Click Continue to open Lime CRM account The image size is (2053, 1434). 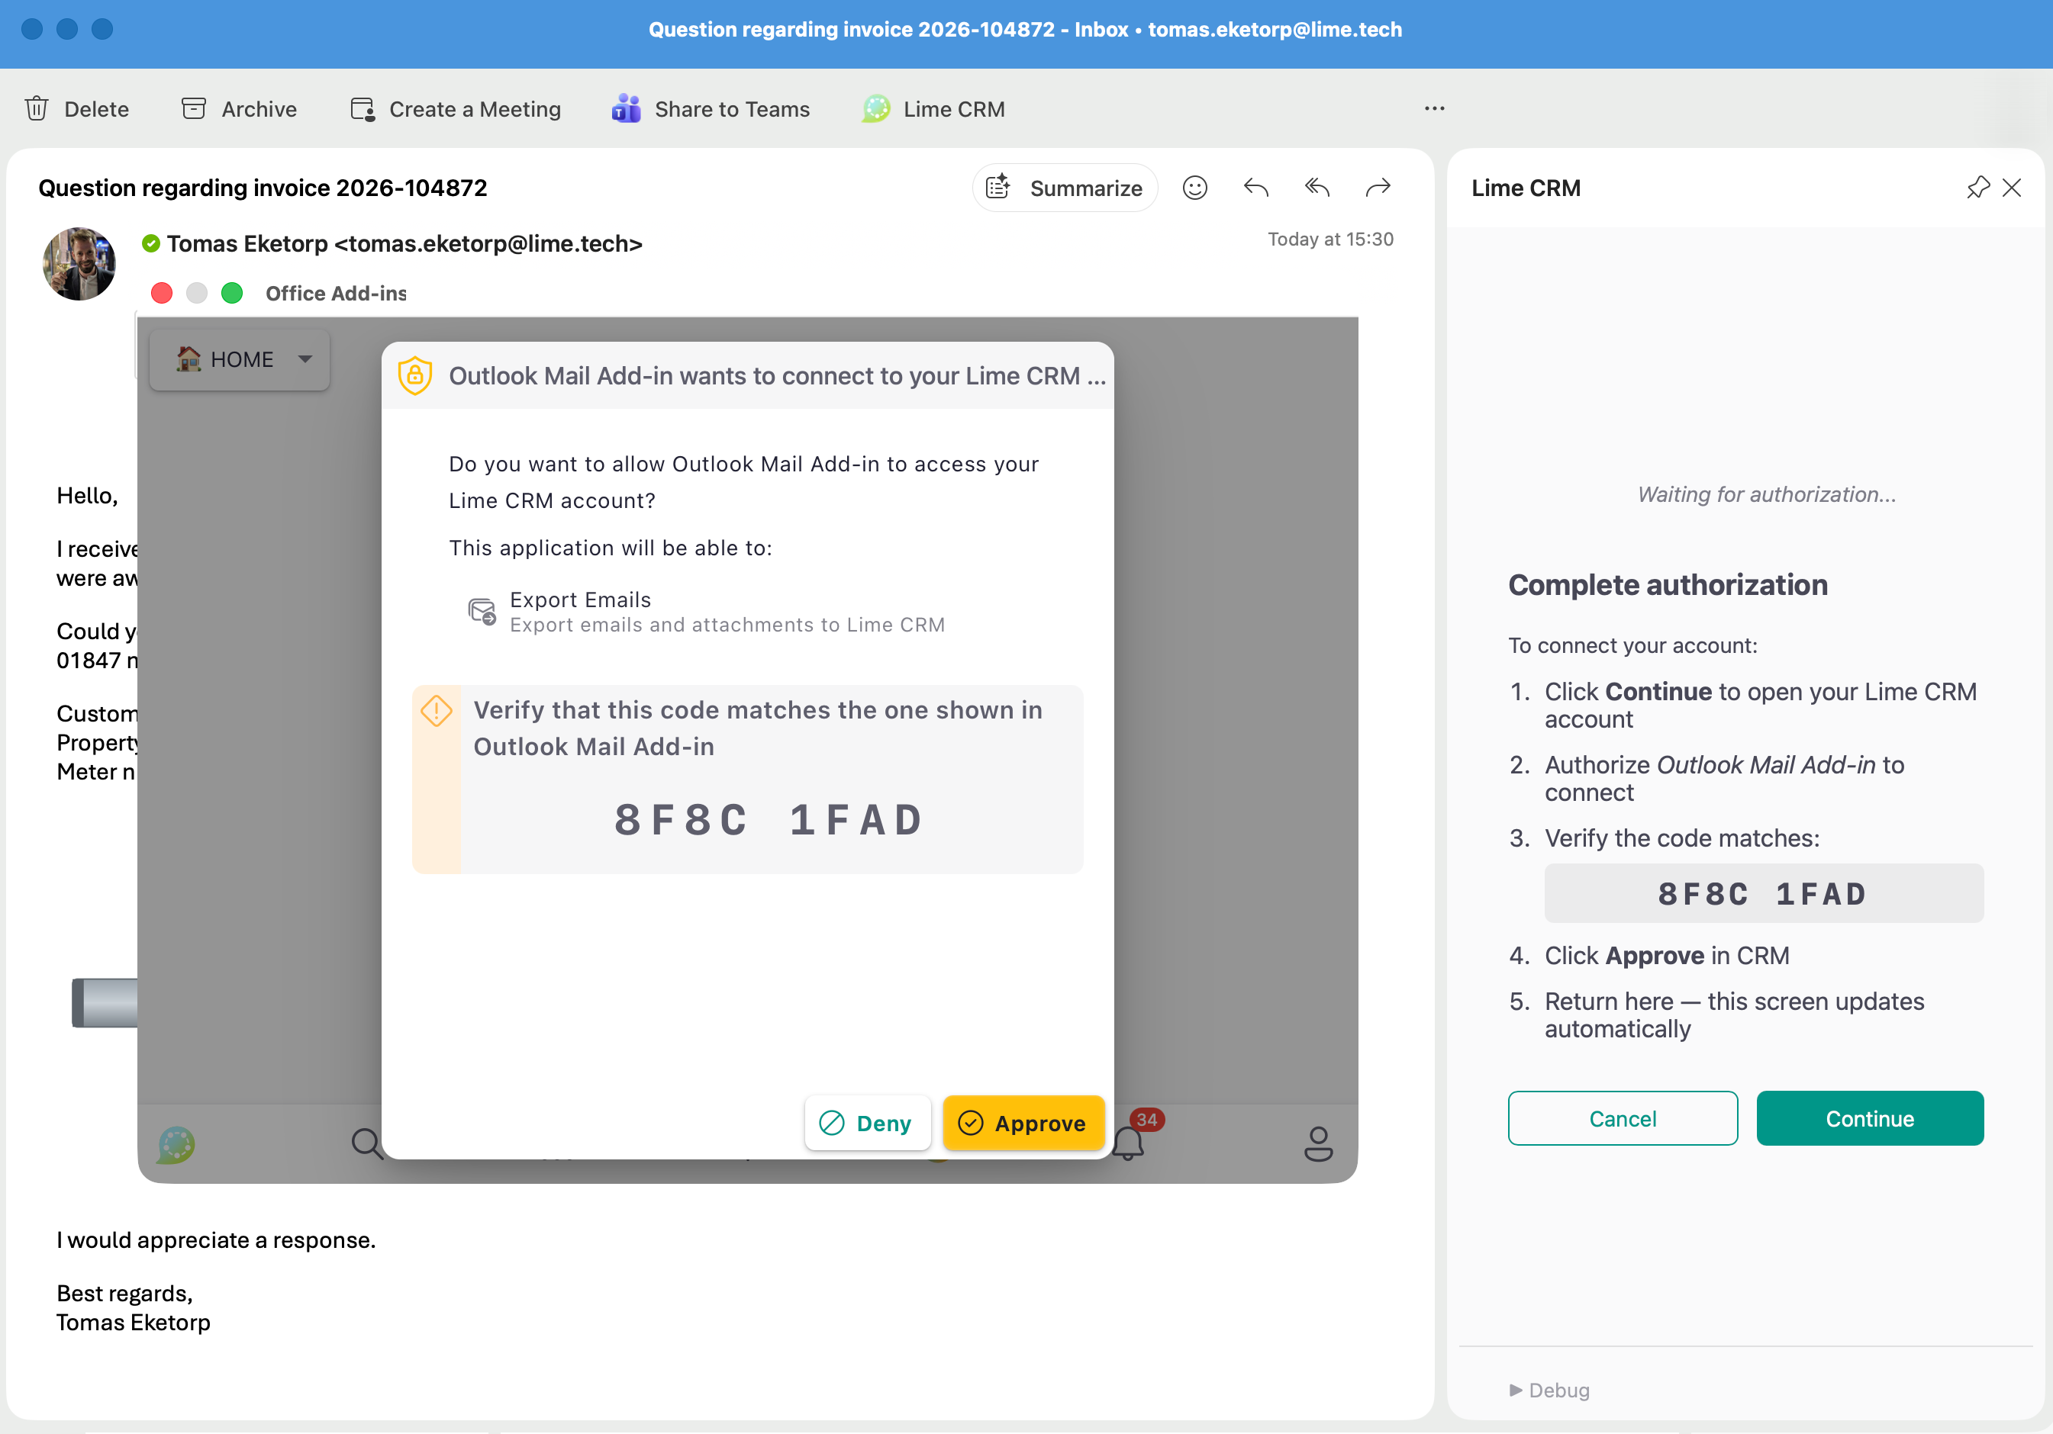coord(1869,1119)
